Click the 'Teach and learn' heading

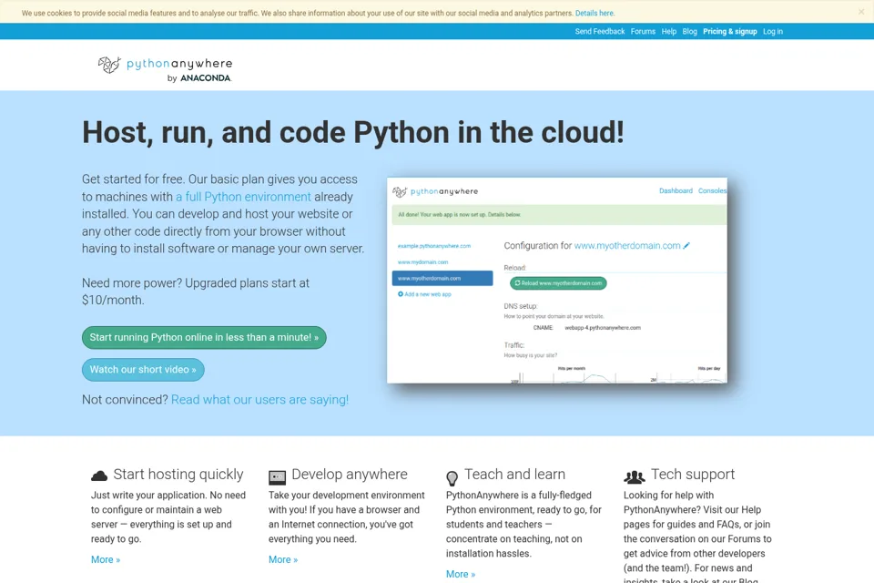515,475
